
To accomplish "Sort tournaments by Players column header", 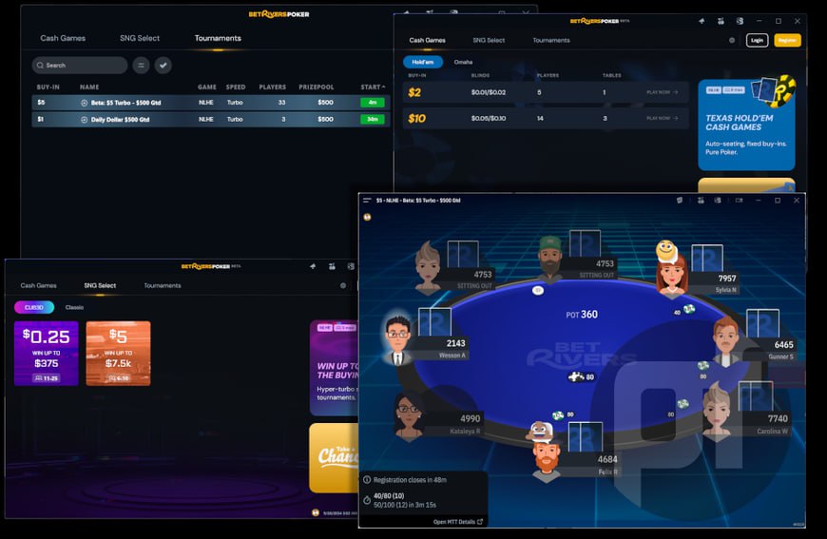I will click(x=272, y=87).
